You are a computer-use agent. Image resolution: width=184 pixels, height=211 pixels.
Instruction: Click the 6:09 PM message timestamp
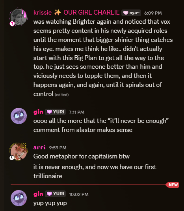tap(153, 13)
